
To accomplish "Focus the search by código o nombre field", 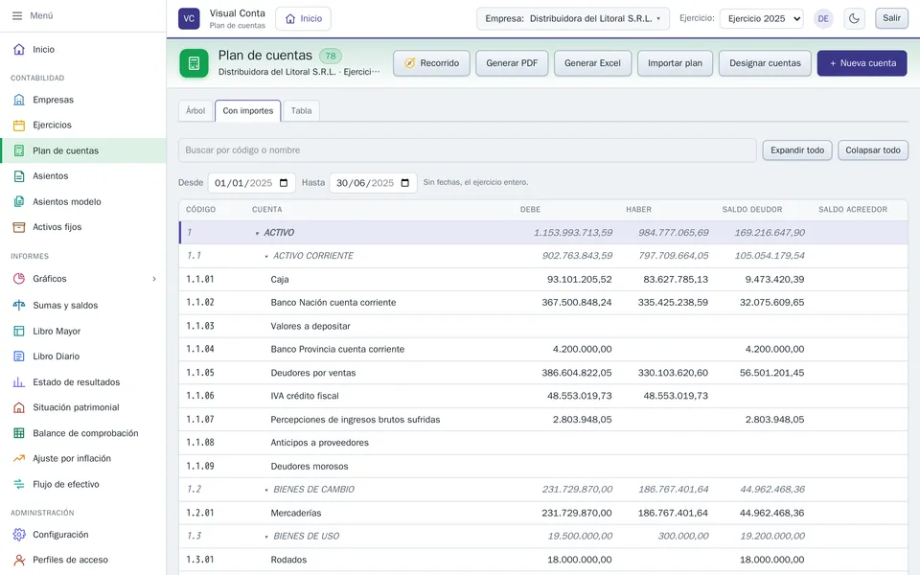I will tap(467, 150).
